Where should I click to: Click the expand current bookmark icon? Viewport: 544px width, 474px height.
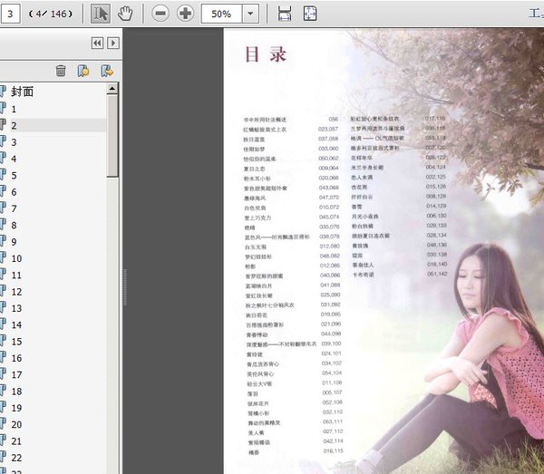tap(106, 70)
